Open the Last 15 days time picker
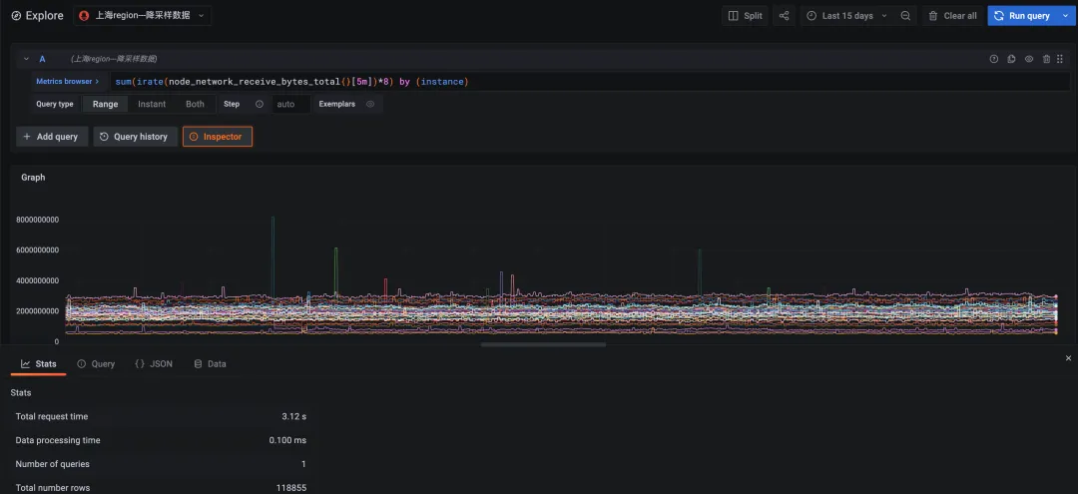 pos(847,16)
